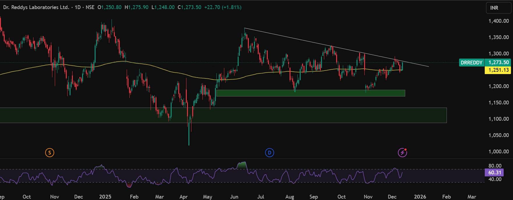Click the orange S split marker
The image size is (513, 200).
50,152
